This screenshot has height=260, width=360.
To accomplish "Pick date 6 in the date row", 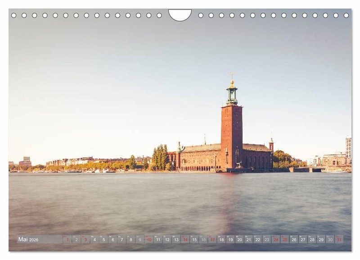I will [112, 240].
